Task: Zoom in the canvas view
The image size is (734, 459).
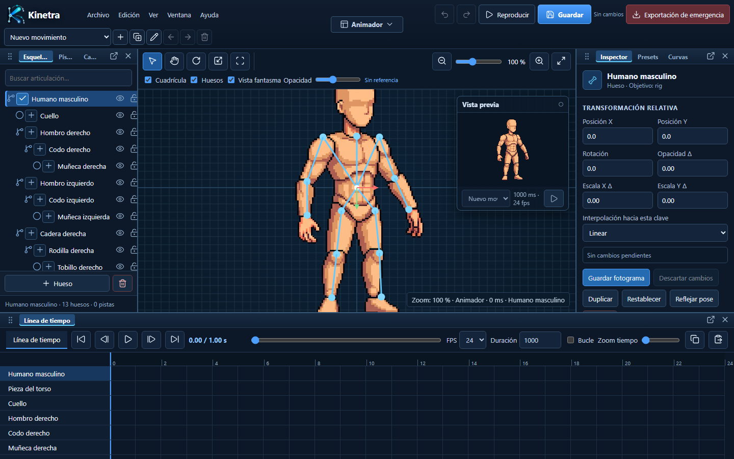Action: click(x=539, y=61)
